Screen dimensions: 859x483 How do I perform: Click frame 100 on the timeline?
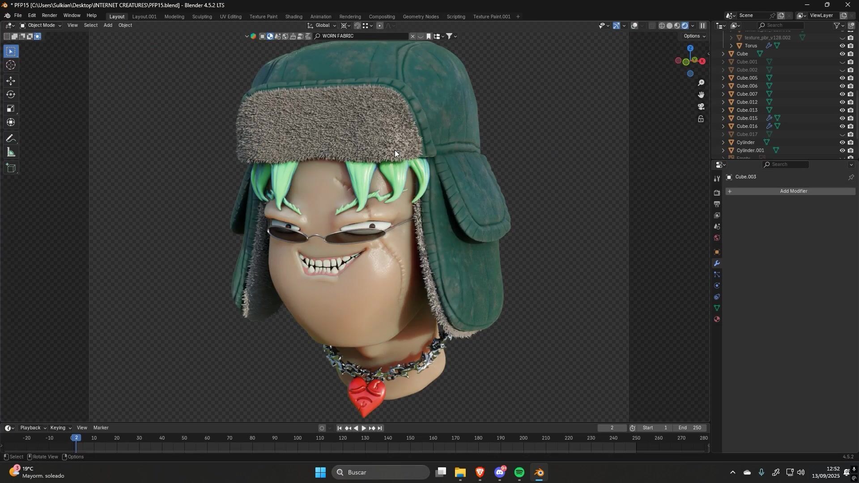point(298,438)
